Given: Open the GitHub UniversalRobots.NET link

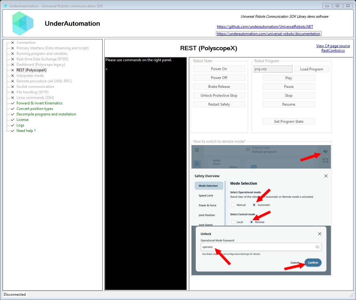Looking at the screenshot, I should 265,27.
